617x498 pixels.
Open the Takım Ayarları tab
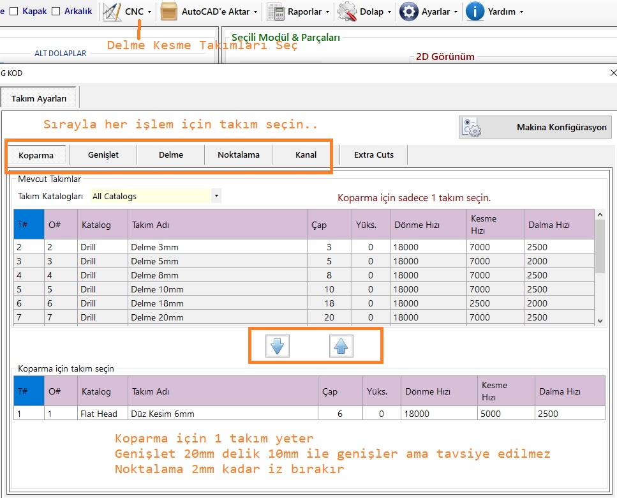click(39, 98)
